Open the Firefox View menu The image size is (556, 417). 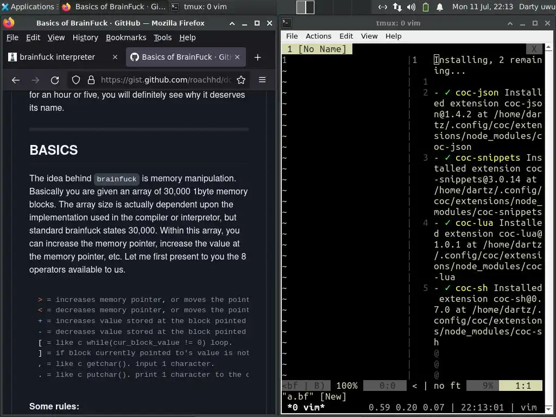[56, 37]
